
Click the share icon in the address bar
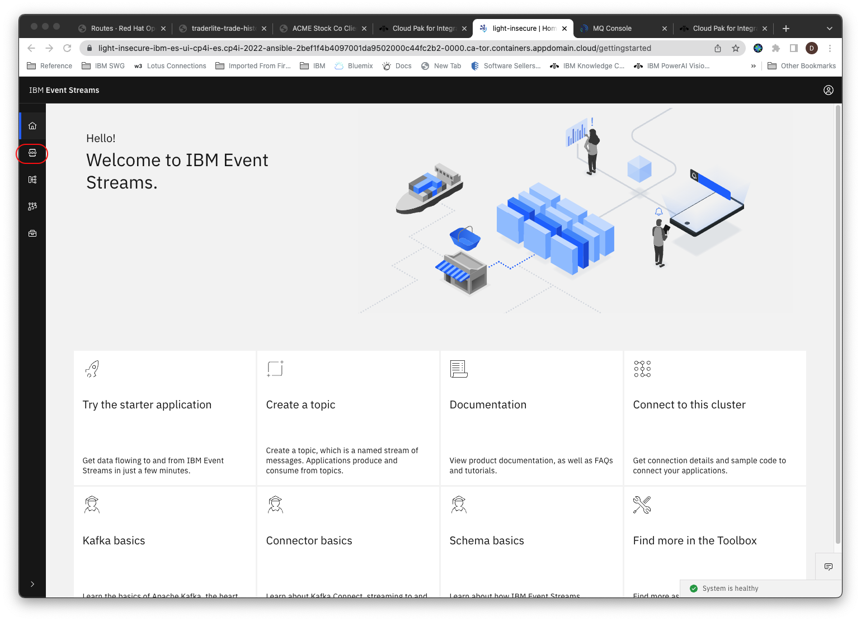pos(718,48)
